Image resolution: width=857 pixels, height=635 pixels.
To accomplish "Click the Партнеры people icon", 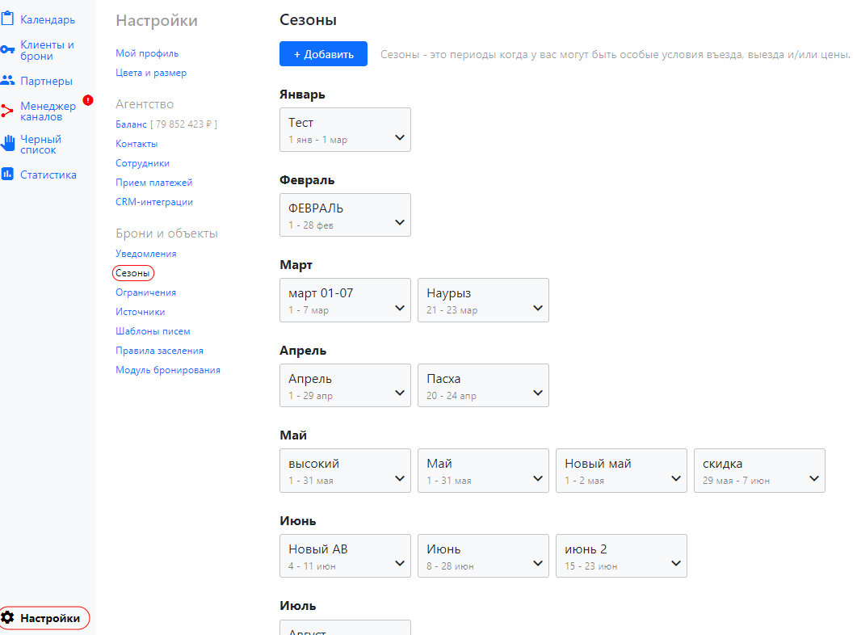I will [x=7, y=81].
